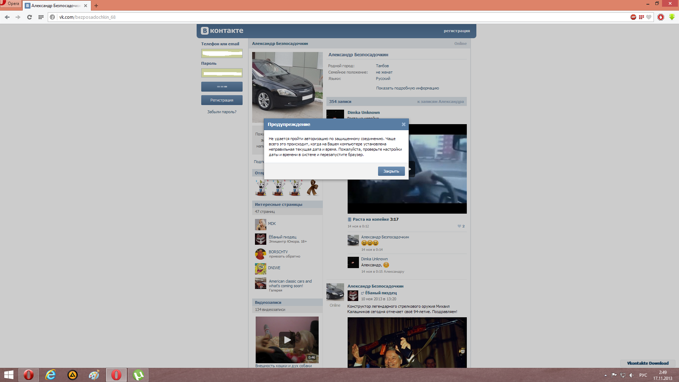Open the Windows Start button
Screen dimensions: 679x382
[x=9, y=375]
